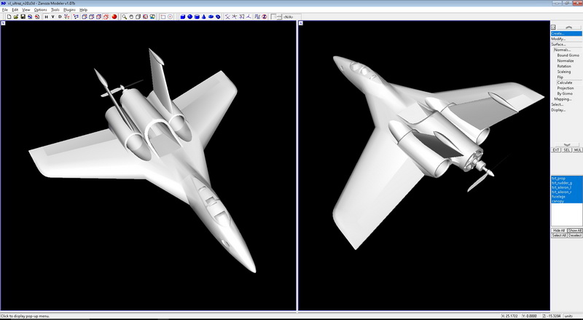583x320 pixels.
Task: Click the Deselect button
Action: (575, 235)
